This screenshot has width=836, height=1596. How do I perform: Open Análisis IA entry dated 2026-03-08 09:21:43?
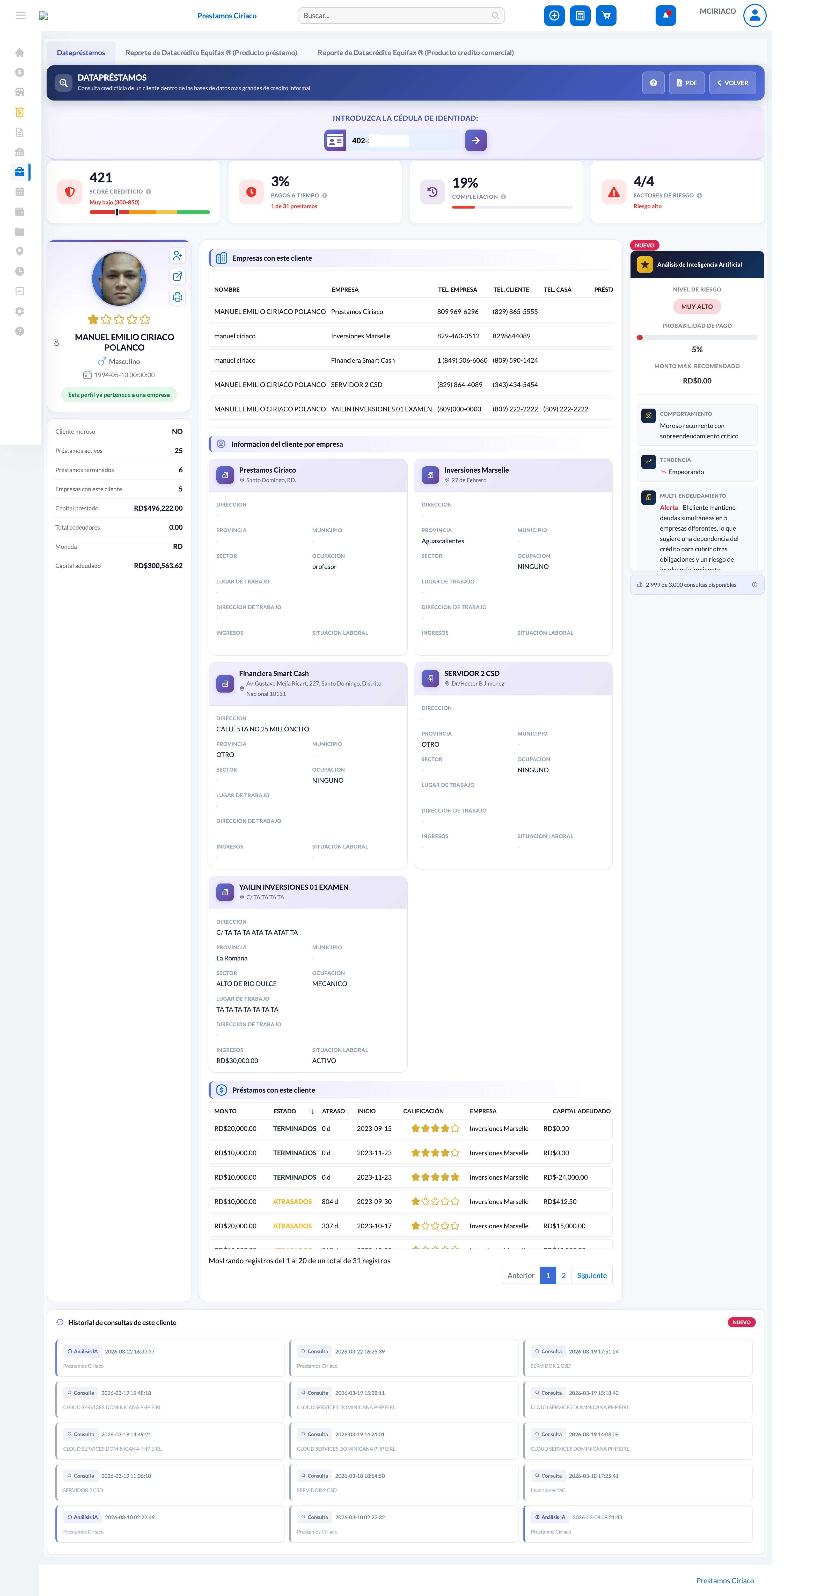click(638, 1524)
